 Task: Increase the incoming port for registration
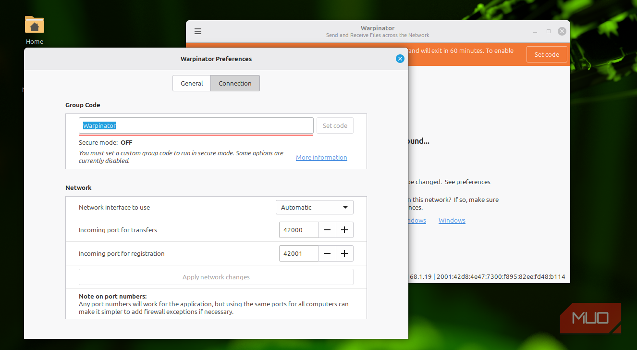[344, 253]
